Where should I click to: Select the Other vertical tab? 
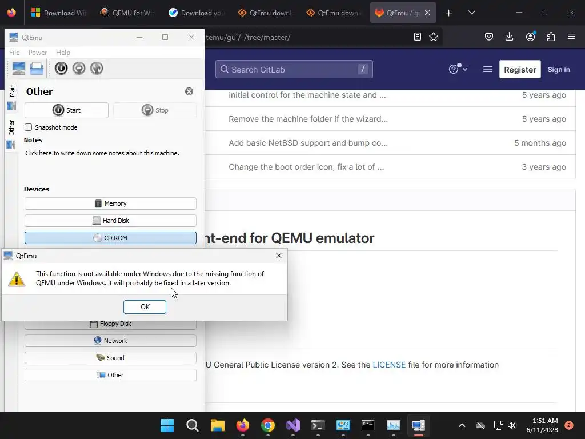point(12,134)
